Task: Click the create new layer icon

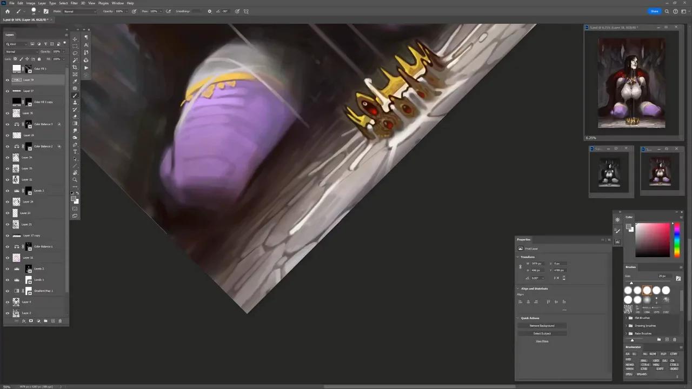Action: coord(52,321)
